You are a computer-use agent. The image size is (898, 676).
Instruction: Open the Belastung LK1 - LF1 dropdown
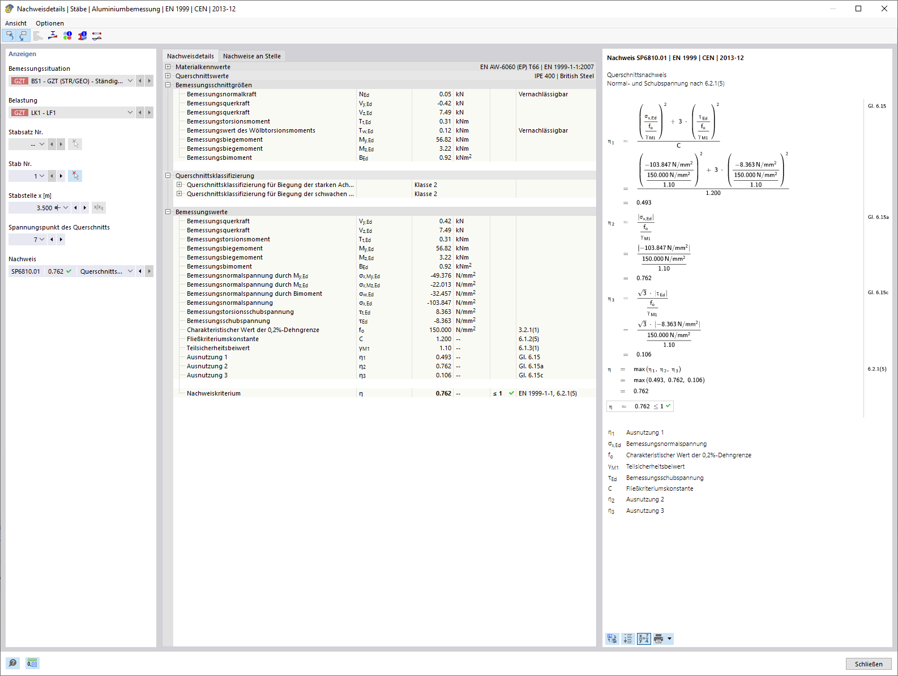click(130, 113)
